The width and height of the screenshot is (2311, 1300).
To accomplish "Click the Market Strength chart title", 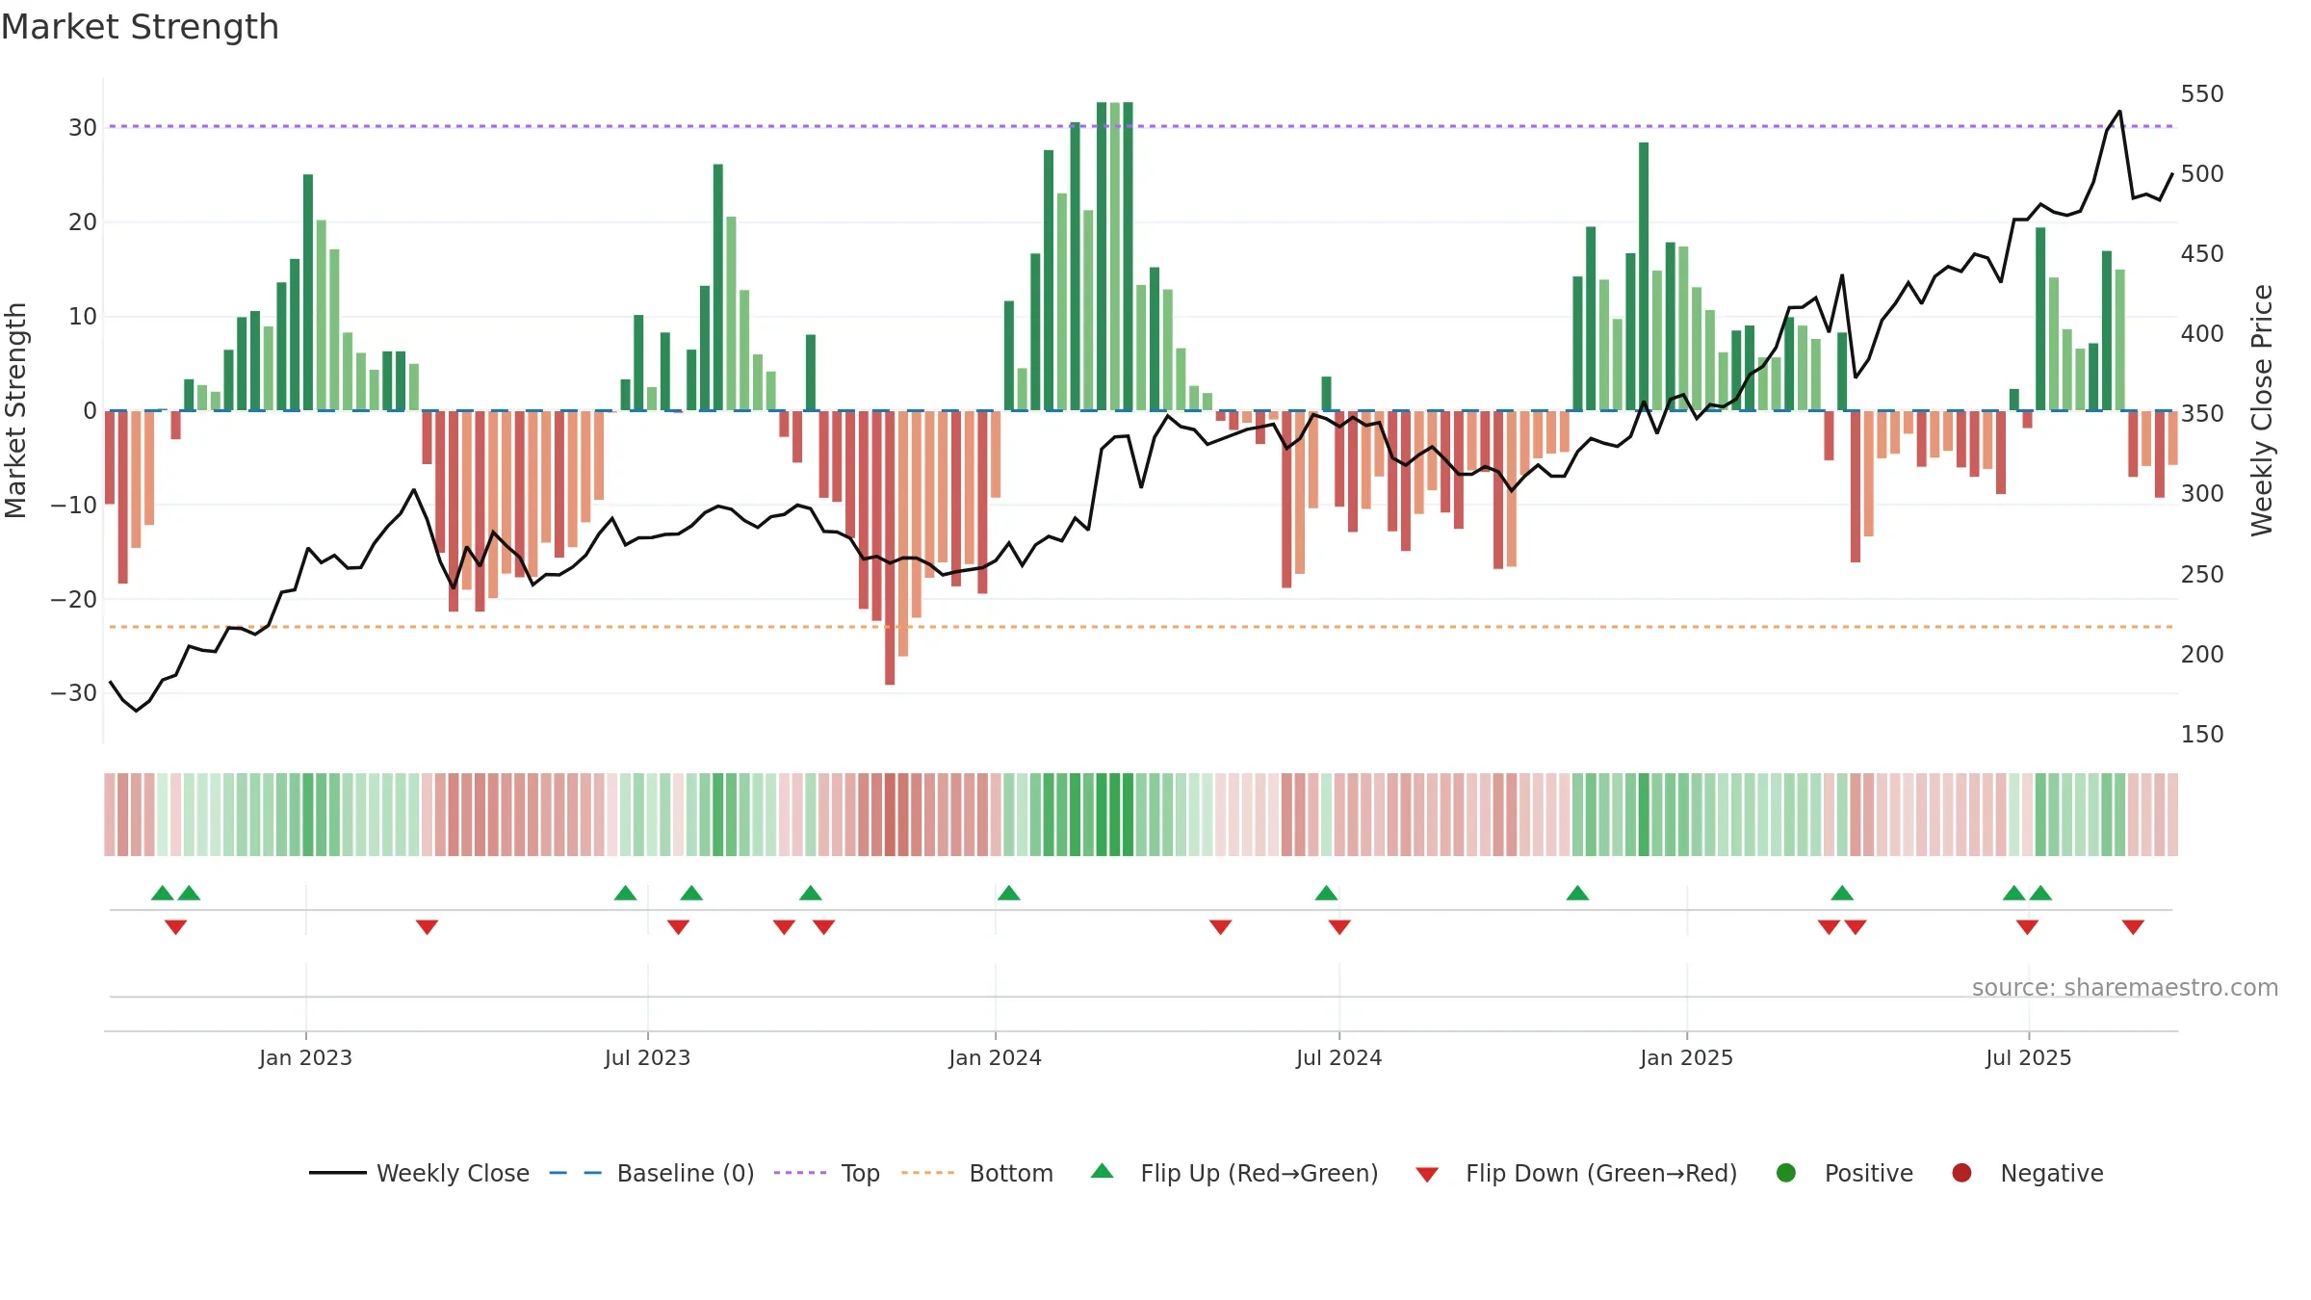I will pyautogui.click(x=140, y=27).
